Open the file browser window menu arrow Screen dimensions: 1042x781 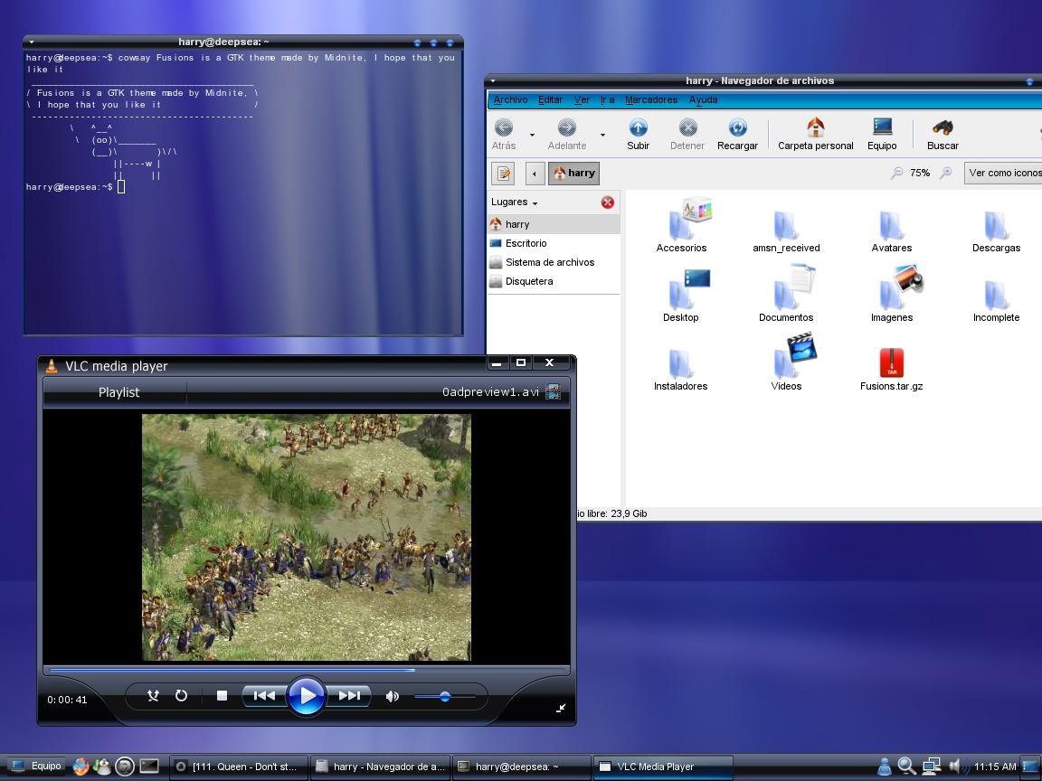coord(493,81)
